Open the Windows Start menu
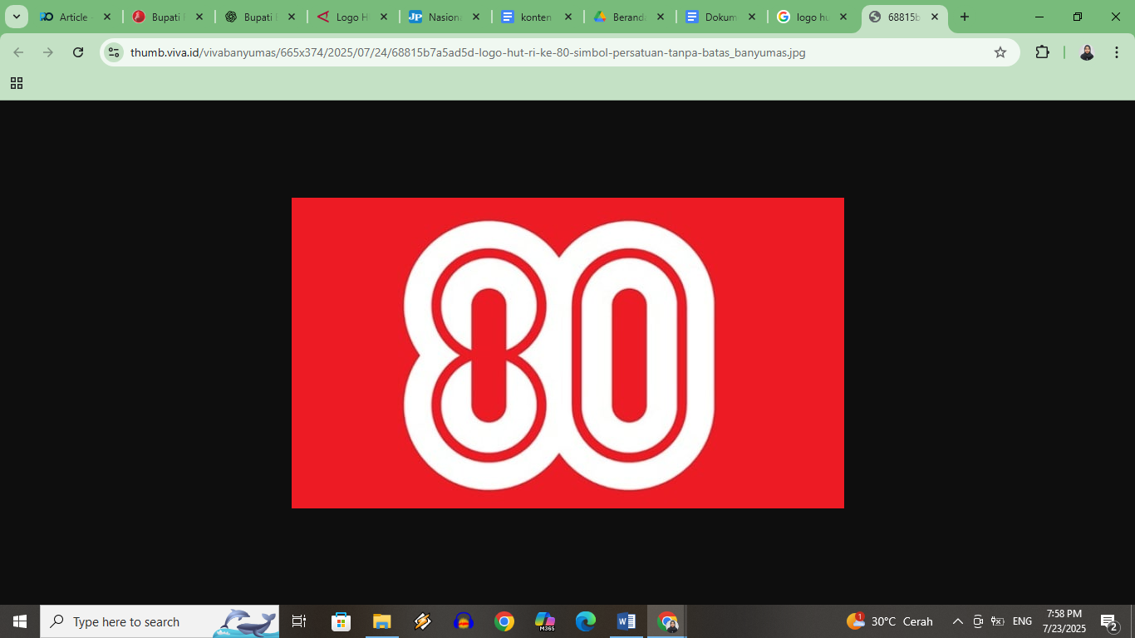The width and height of the screenshot is (1135, 638). [20, 621]
